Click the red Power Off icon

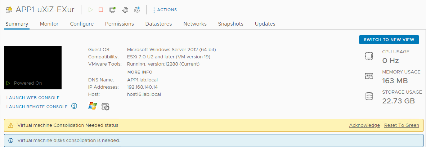coord(101,10)
